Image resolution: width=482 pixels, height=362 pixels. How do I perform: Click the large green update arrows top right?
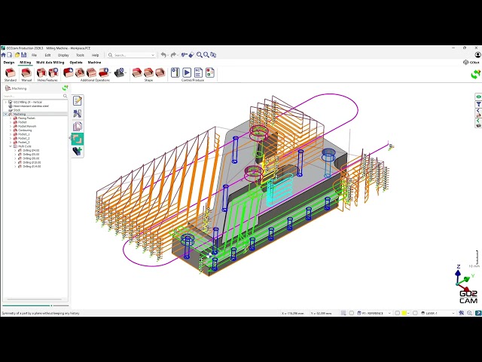(x=475, y=74)
